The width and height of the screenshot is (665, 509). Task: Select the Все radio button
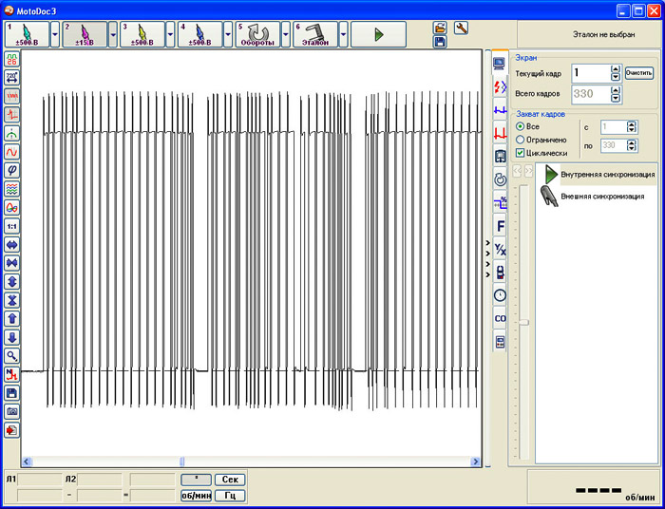[520, 126]
